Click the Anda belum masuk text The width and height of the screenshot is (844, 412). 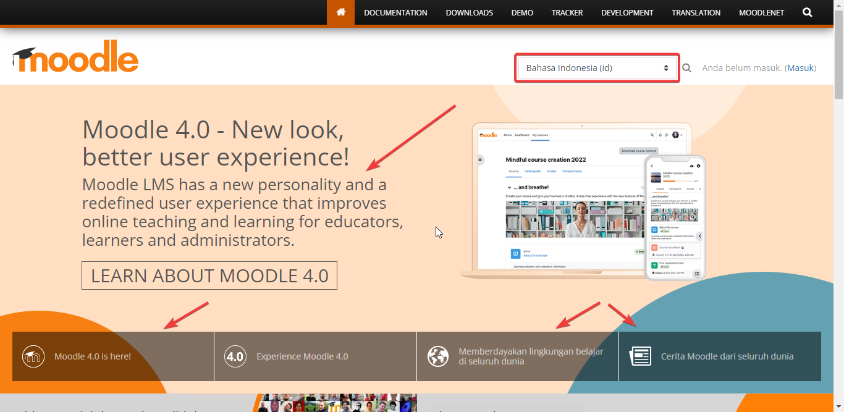click(742, 68)
